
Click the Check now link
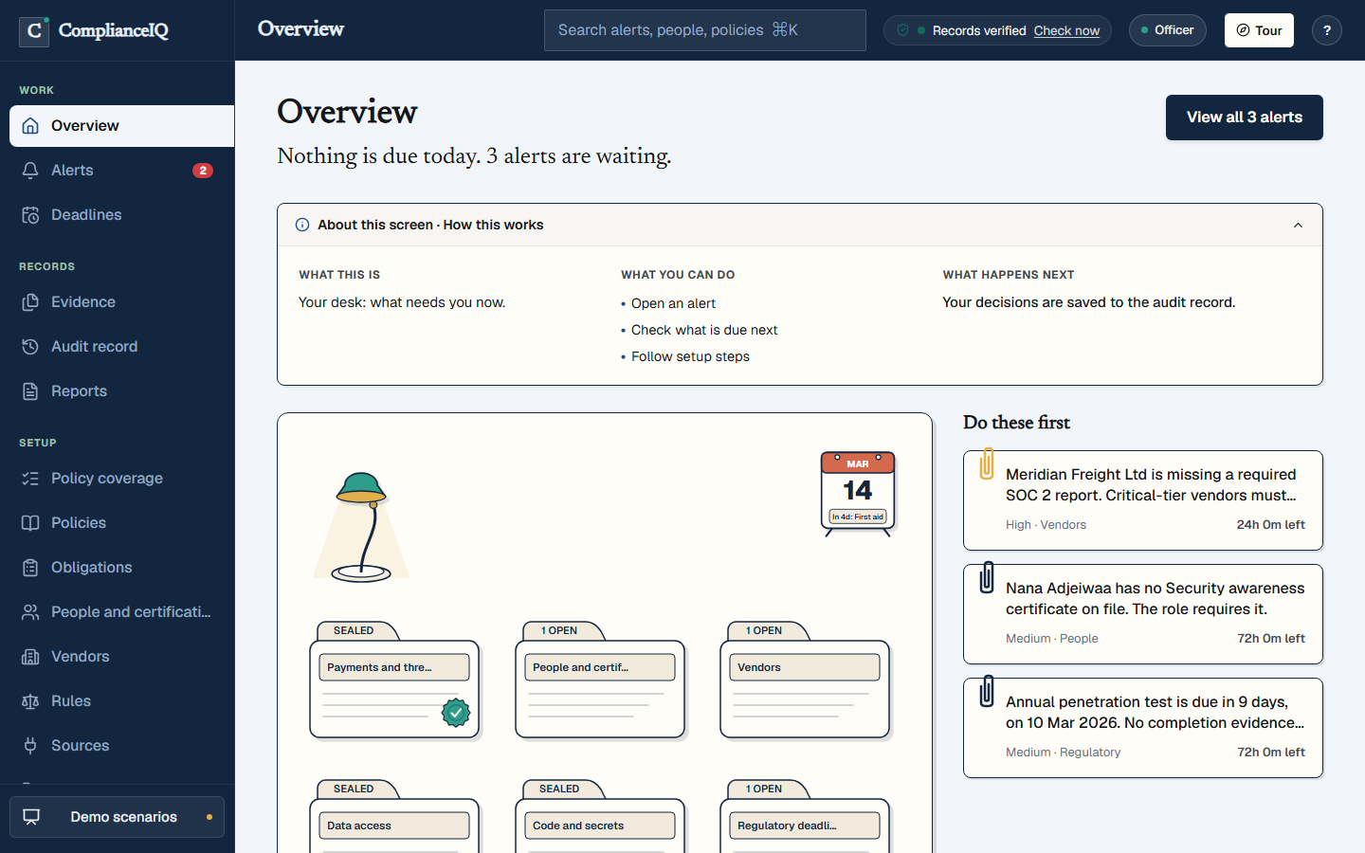(1066, 30)
